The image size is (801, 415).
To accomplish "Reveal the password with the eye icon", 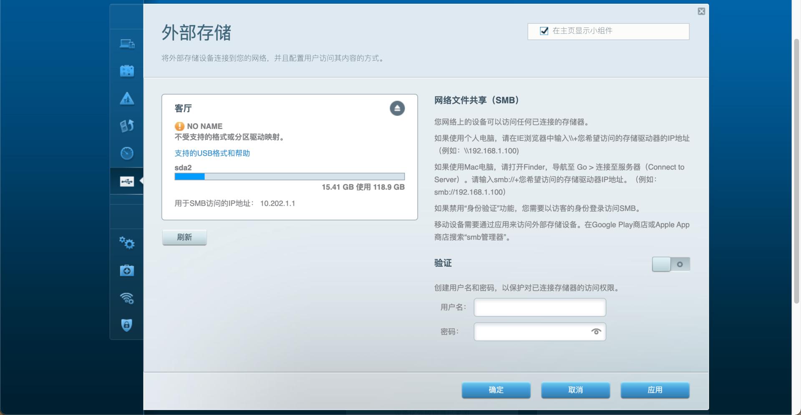I will click(x=596, y=332).
